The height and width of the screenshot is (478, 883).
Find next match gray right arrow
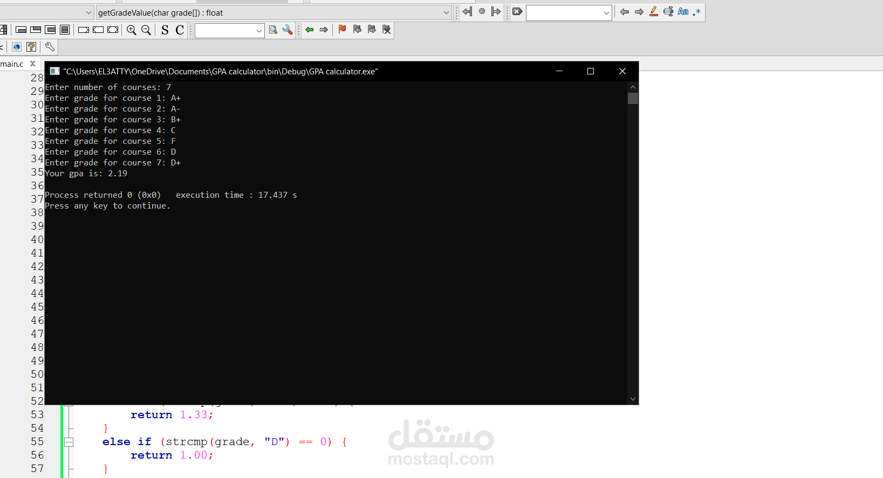tap(639, 12)
